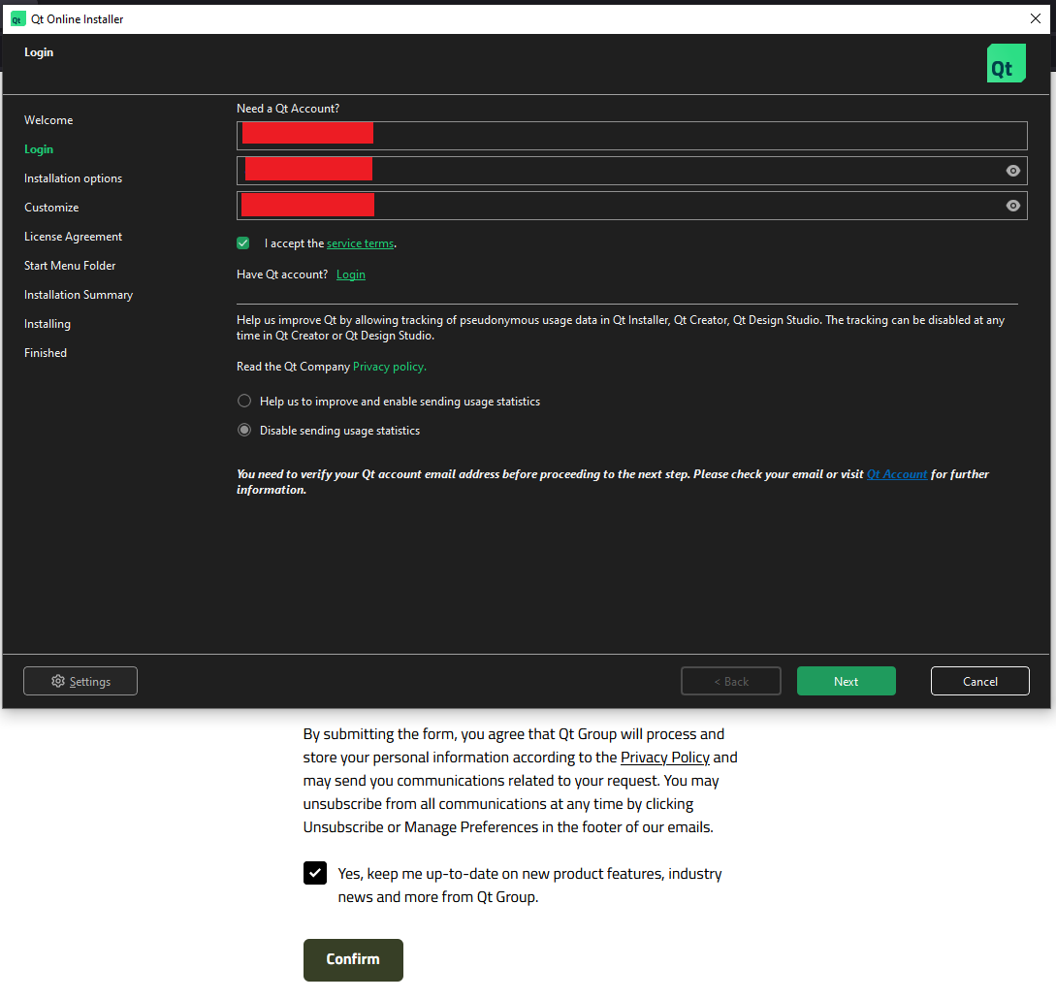Image resolution: width=1056 pixels, height=1000 pixels.
Task: Select the Login step in sidebar
Action: pyautogui.click(x=39, y=149)
